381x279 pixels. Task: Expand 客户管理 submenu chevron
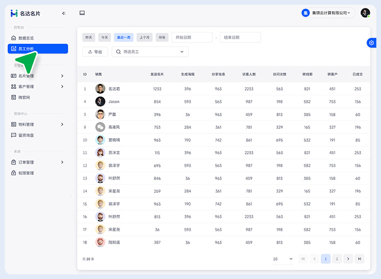tap(62, 86)
